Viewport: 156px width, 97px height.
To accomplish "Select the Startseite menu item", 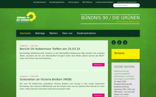I will [x=25, y=33].
